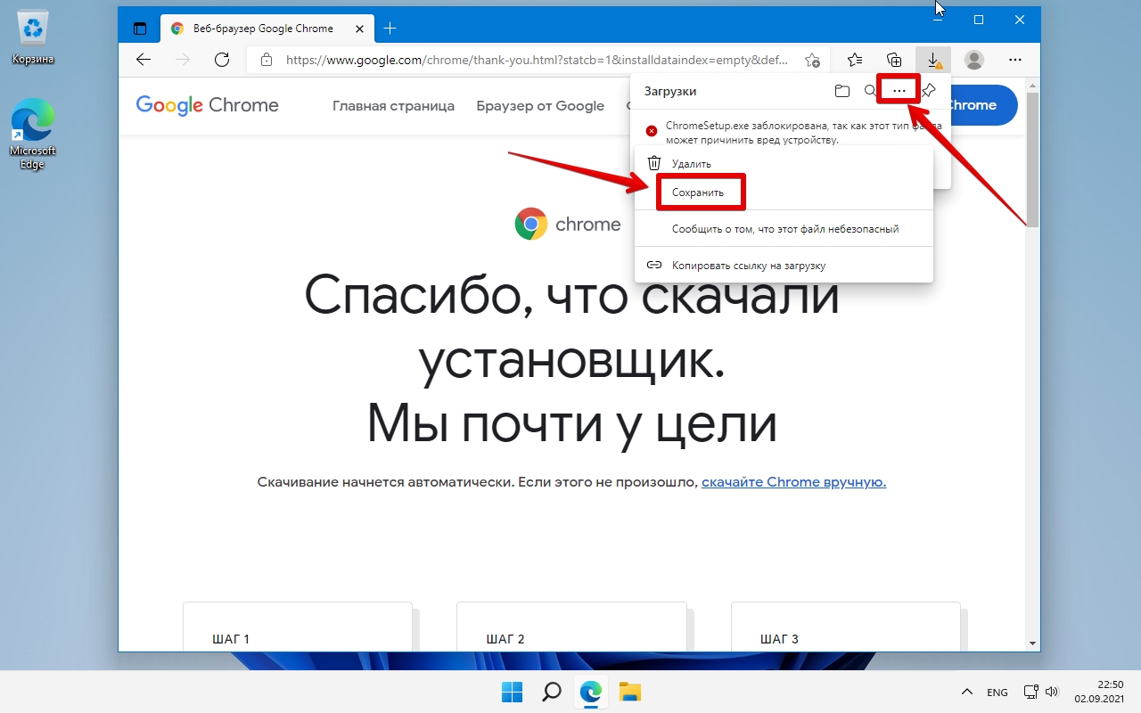View site information lock icon
Viewport: 1141px width, 713px height.
click(266, 60)
